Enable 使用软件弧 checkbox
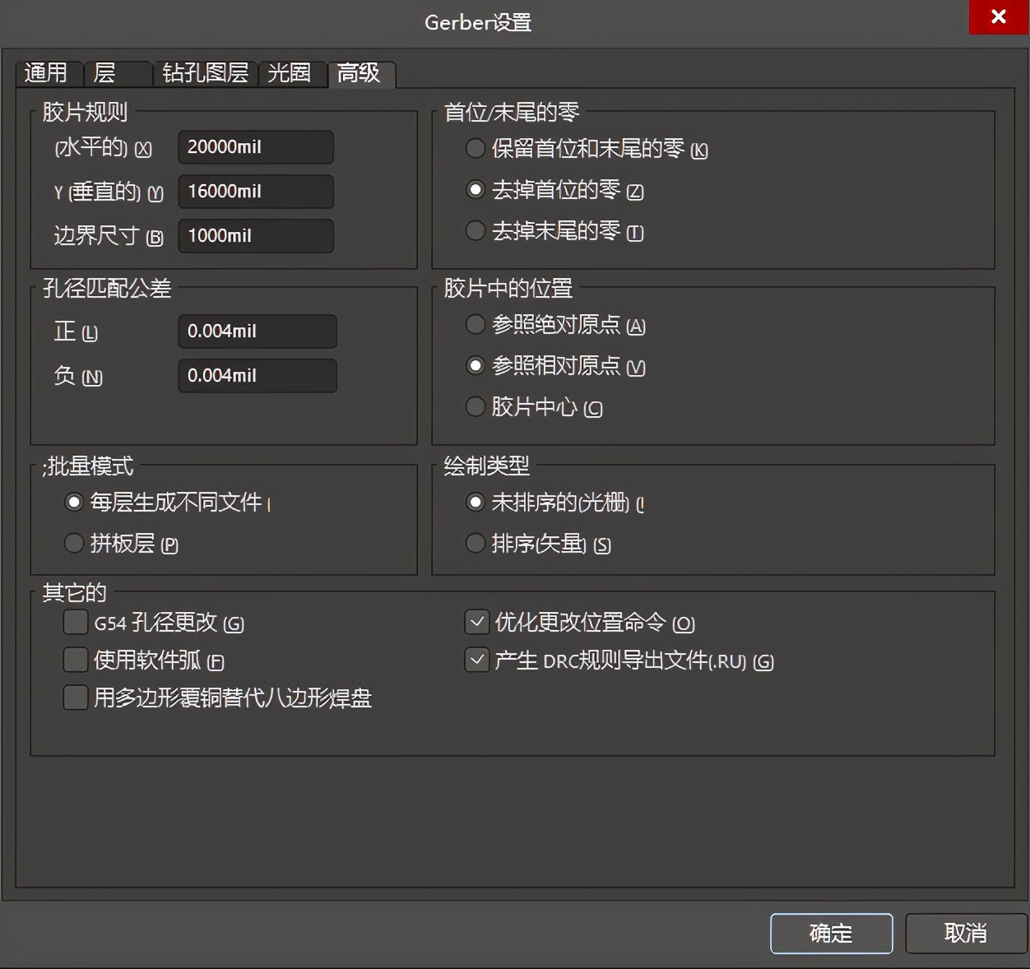The image size is (1030, 969). coord(74,660)
